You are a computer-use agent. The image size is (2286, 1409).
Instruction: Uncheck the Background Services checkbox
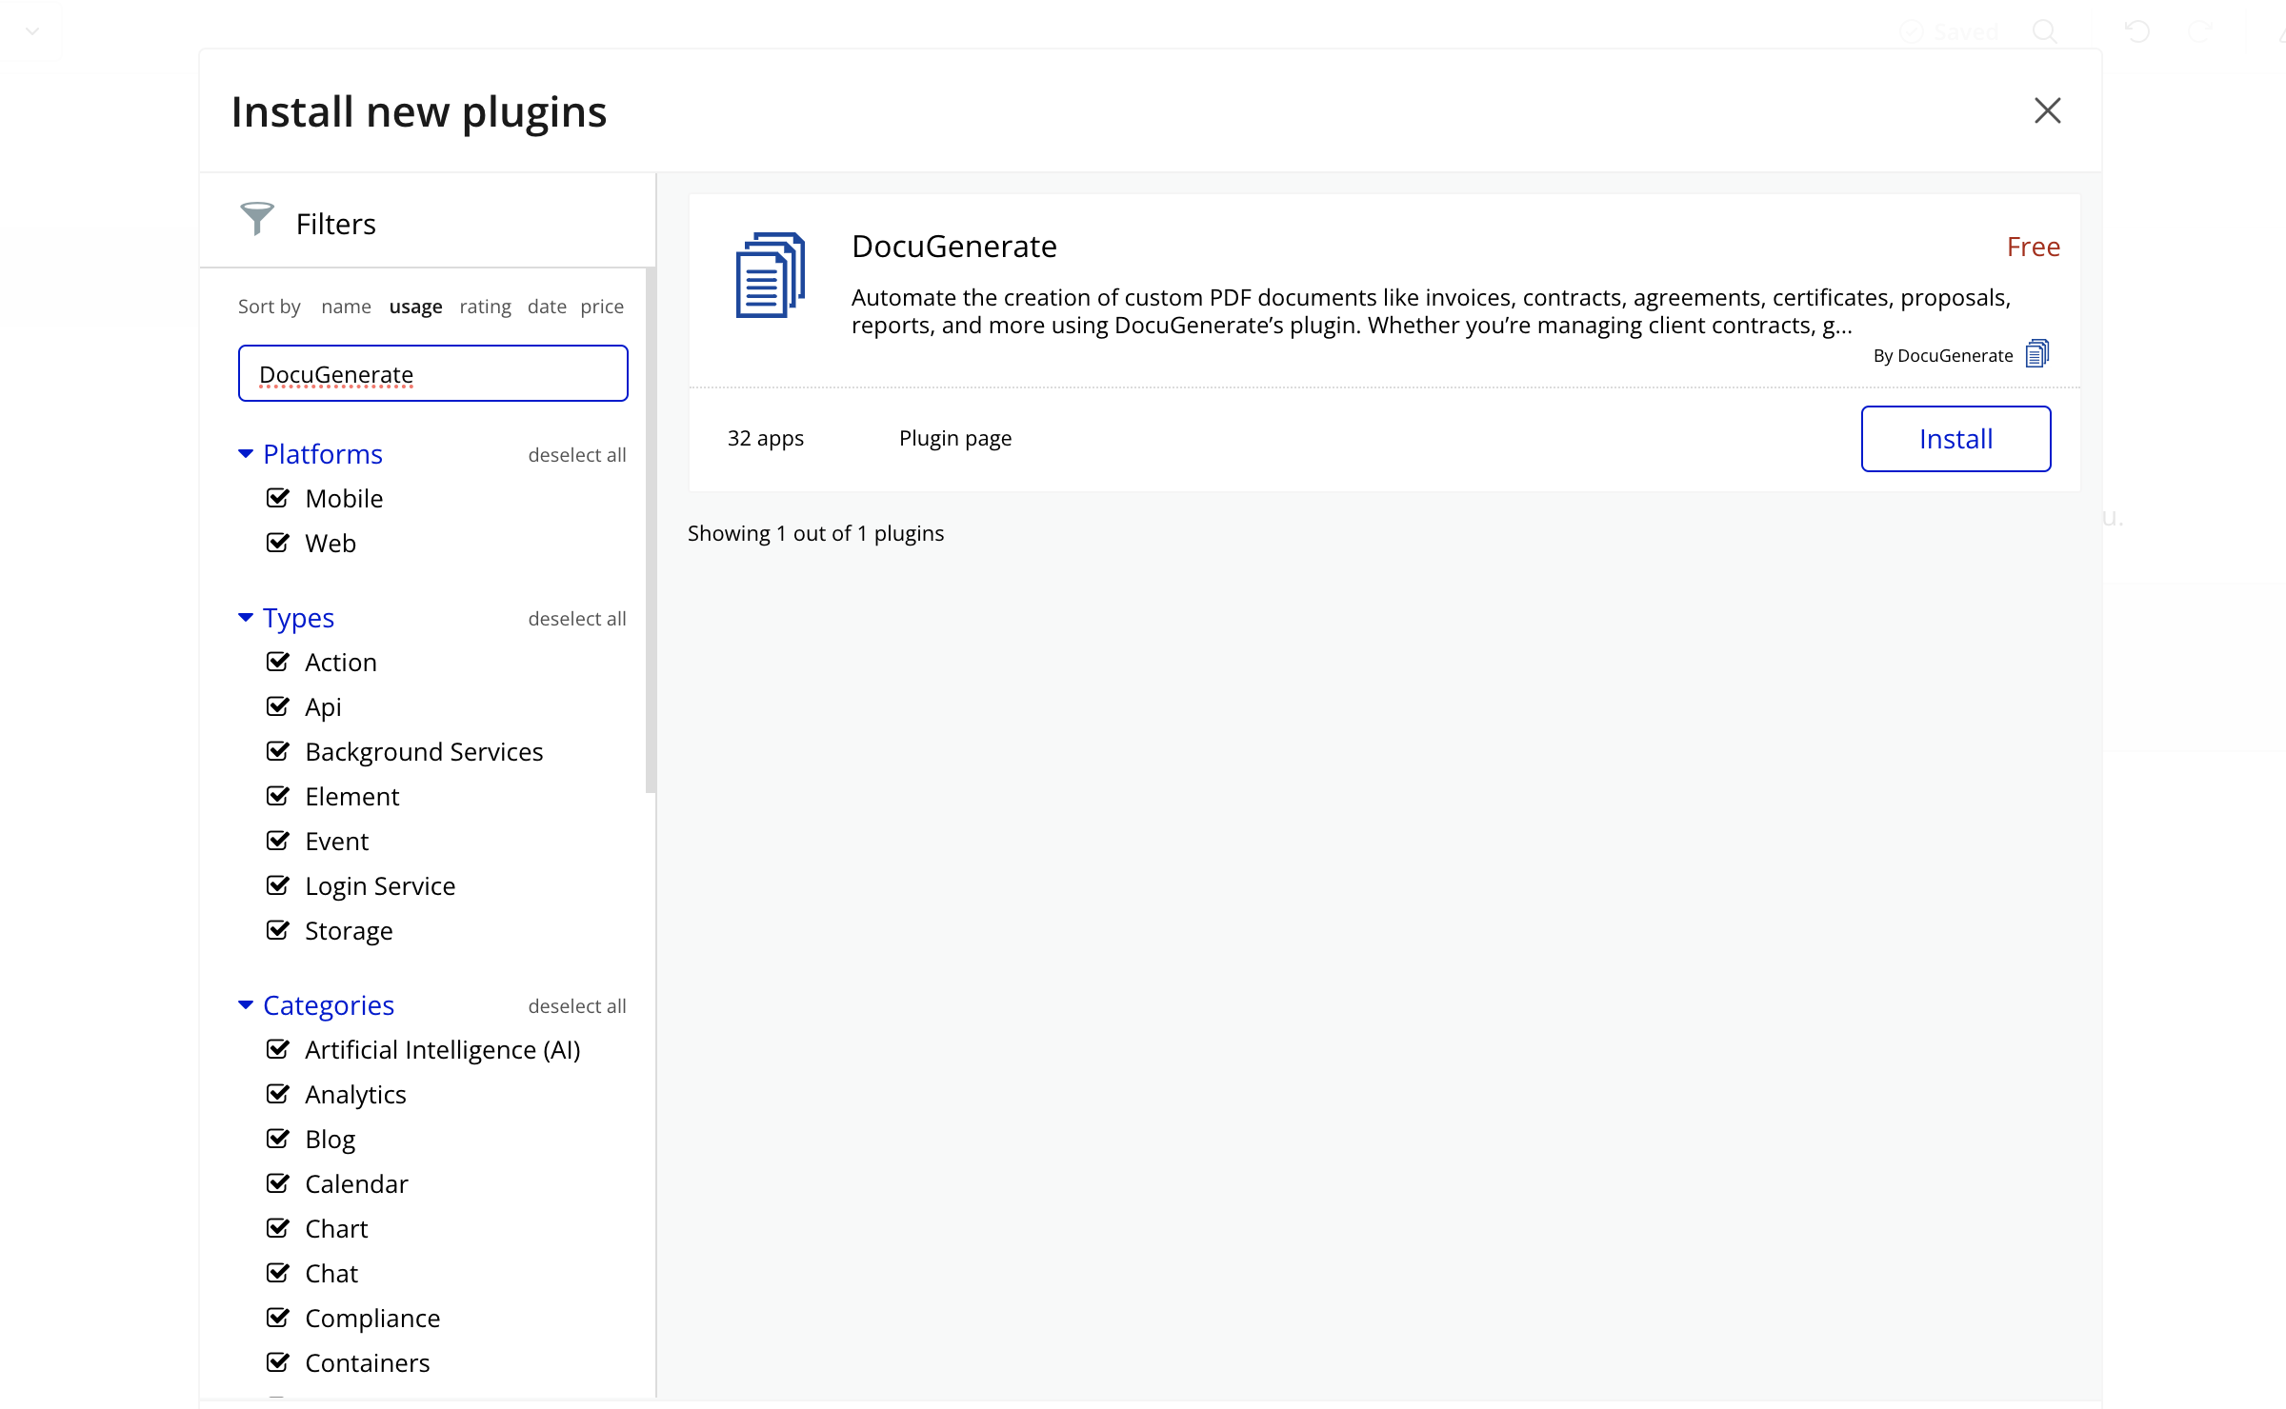[277, 751]
